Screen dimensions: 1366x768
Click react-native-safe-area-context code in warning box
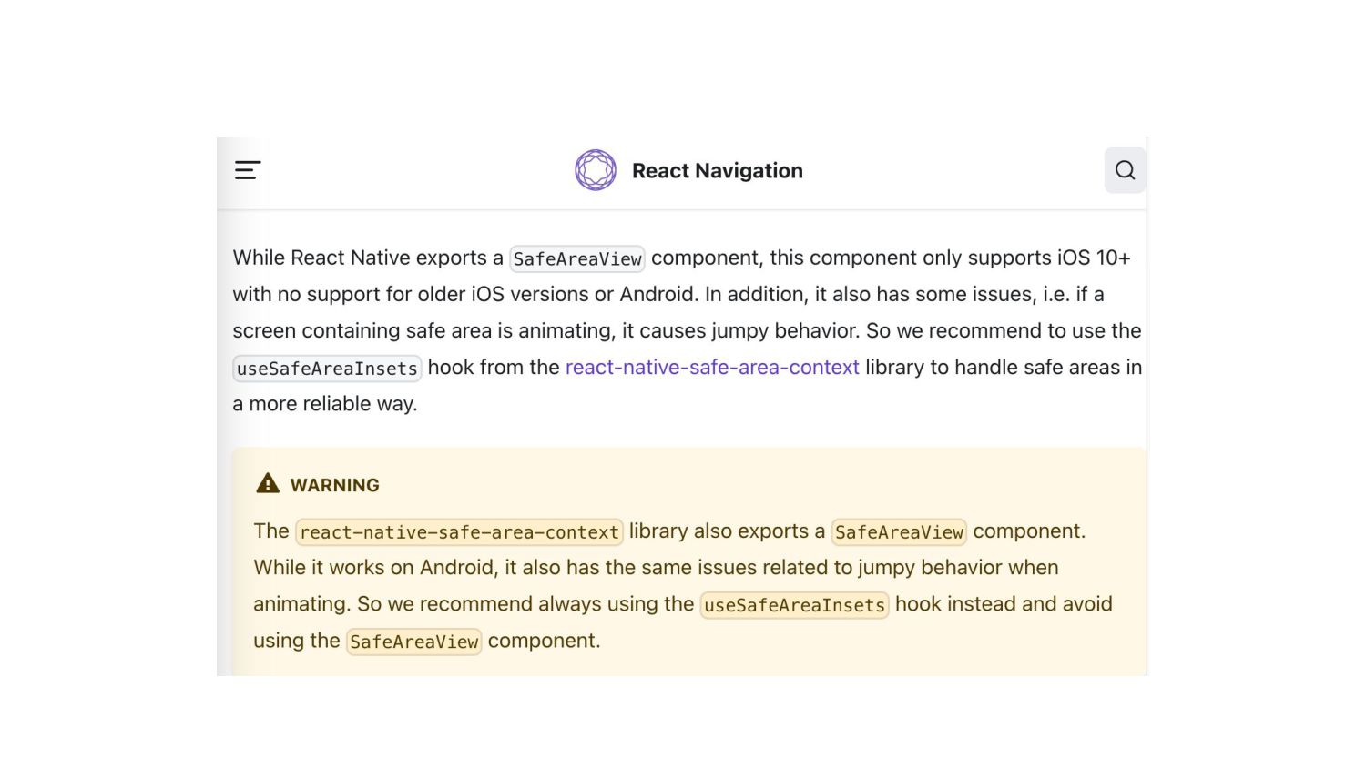click(x=459, y=532)
